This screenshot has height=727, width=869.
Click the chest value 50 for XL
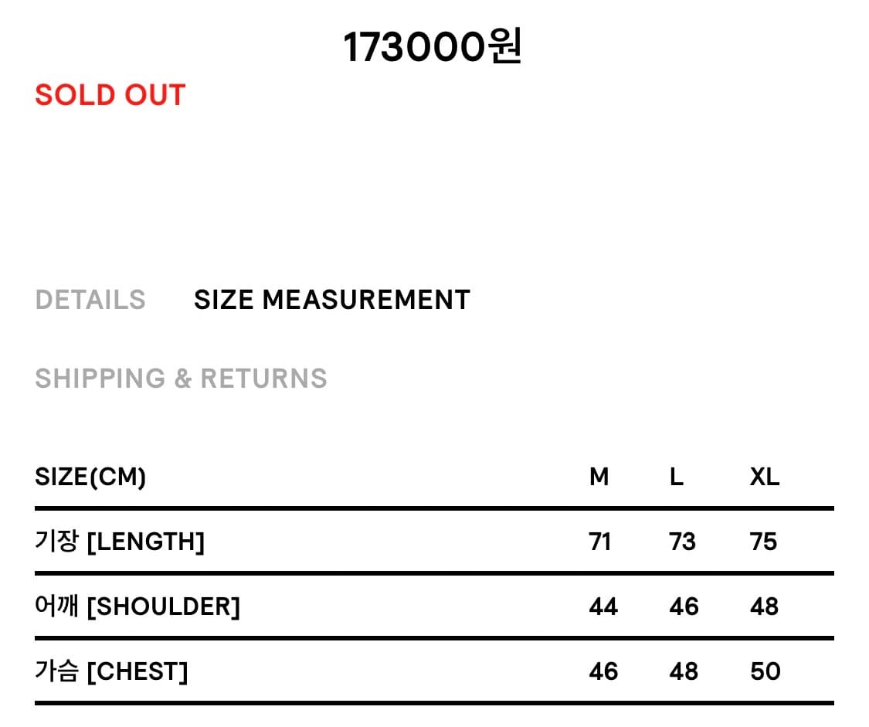[765, 671]
